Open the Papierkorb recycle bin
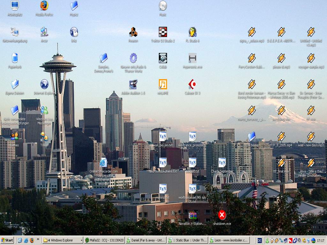Screen dimensions: 327x245 (15, 58)
